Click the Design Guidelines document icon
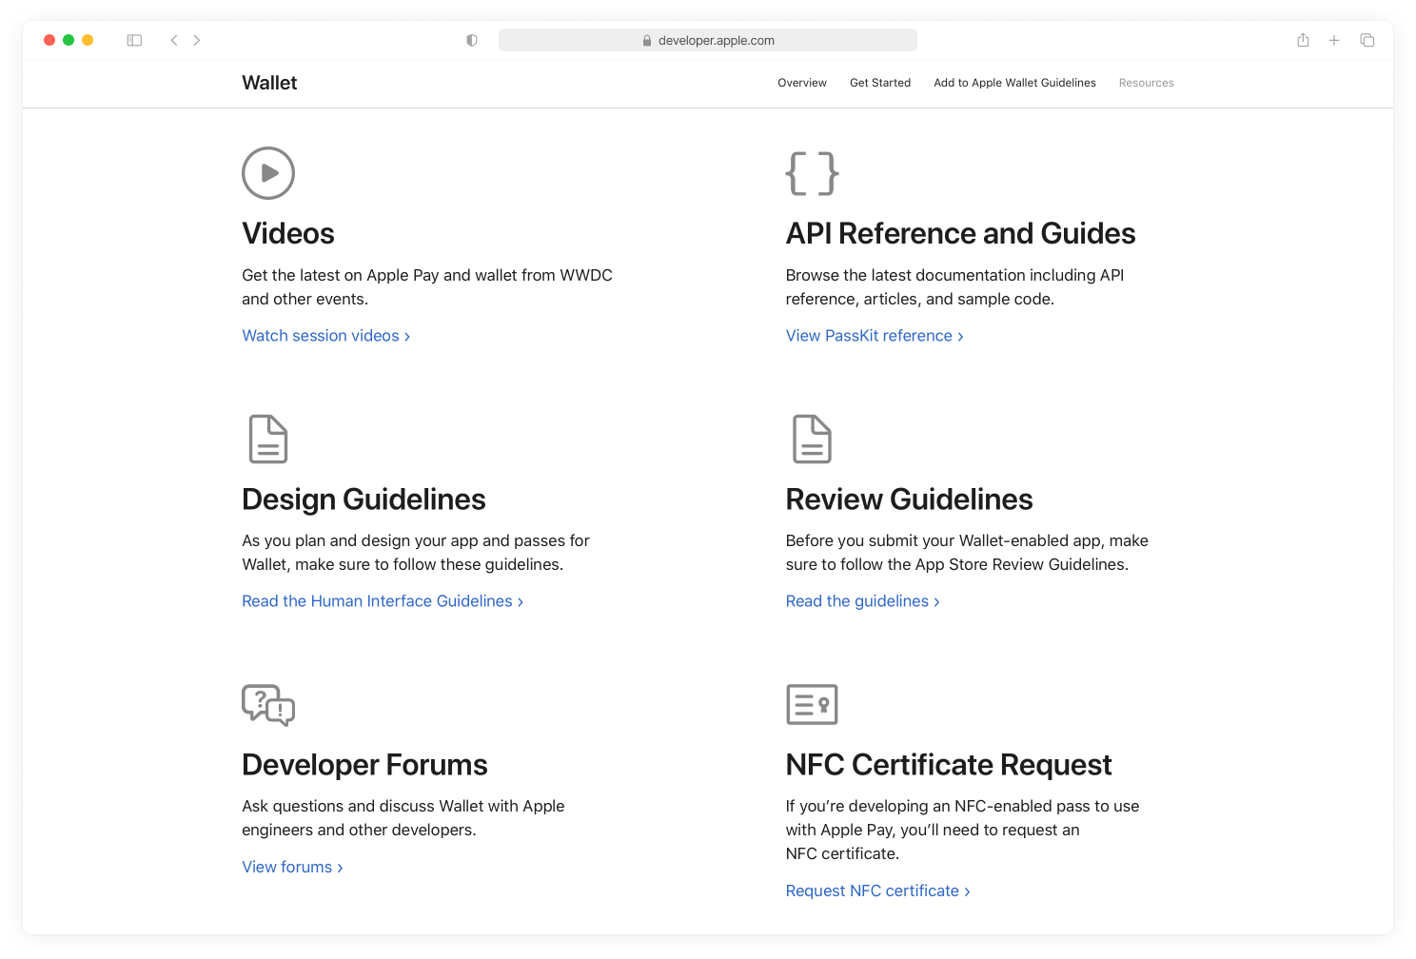 (x=268, y=439)
